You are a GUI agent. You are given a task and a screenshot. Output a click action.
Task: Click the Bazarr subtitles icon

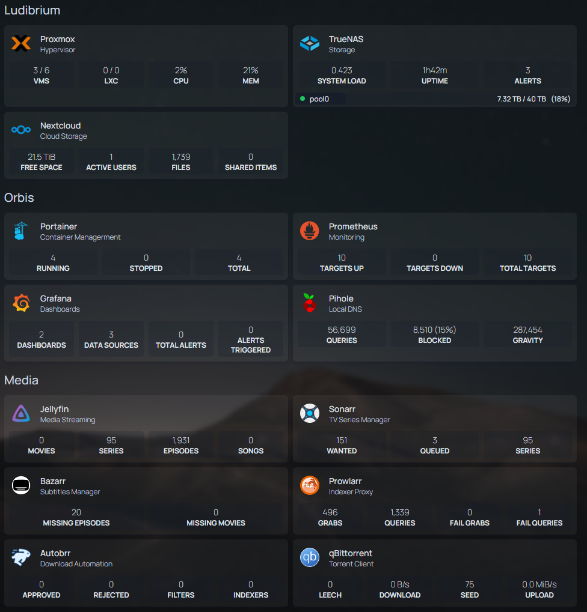[21, 485]
